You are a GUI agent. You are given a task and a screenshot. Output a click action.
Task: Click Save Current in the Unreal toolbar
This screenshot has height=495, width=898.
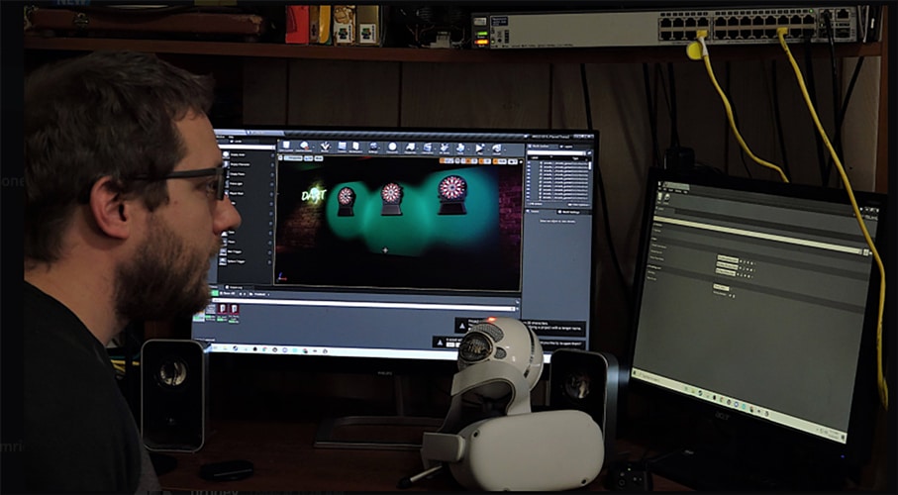286,147
